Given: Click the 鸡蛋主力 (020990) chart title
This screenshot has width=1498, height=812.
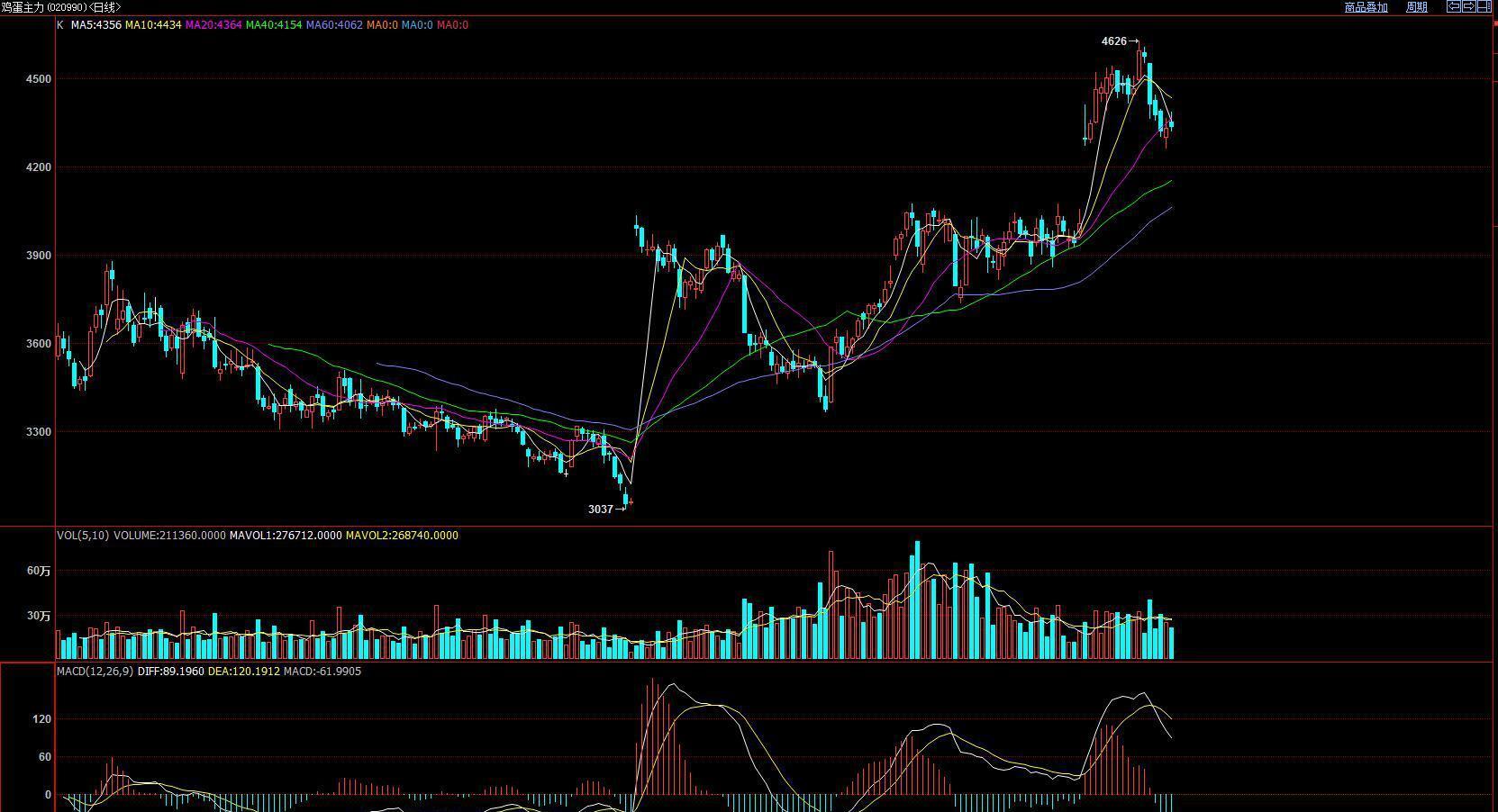Looking at the screenshot, I should pyautogui.click(x=61, y=7).
